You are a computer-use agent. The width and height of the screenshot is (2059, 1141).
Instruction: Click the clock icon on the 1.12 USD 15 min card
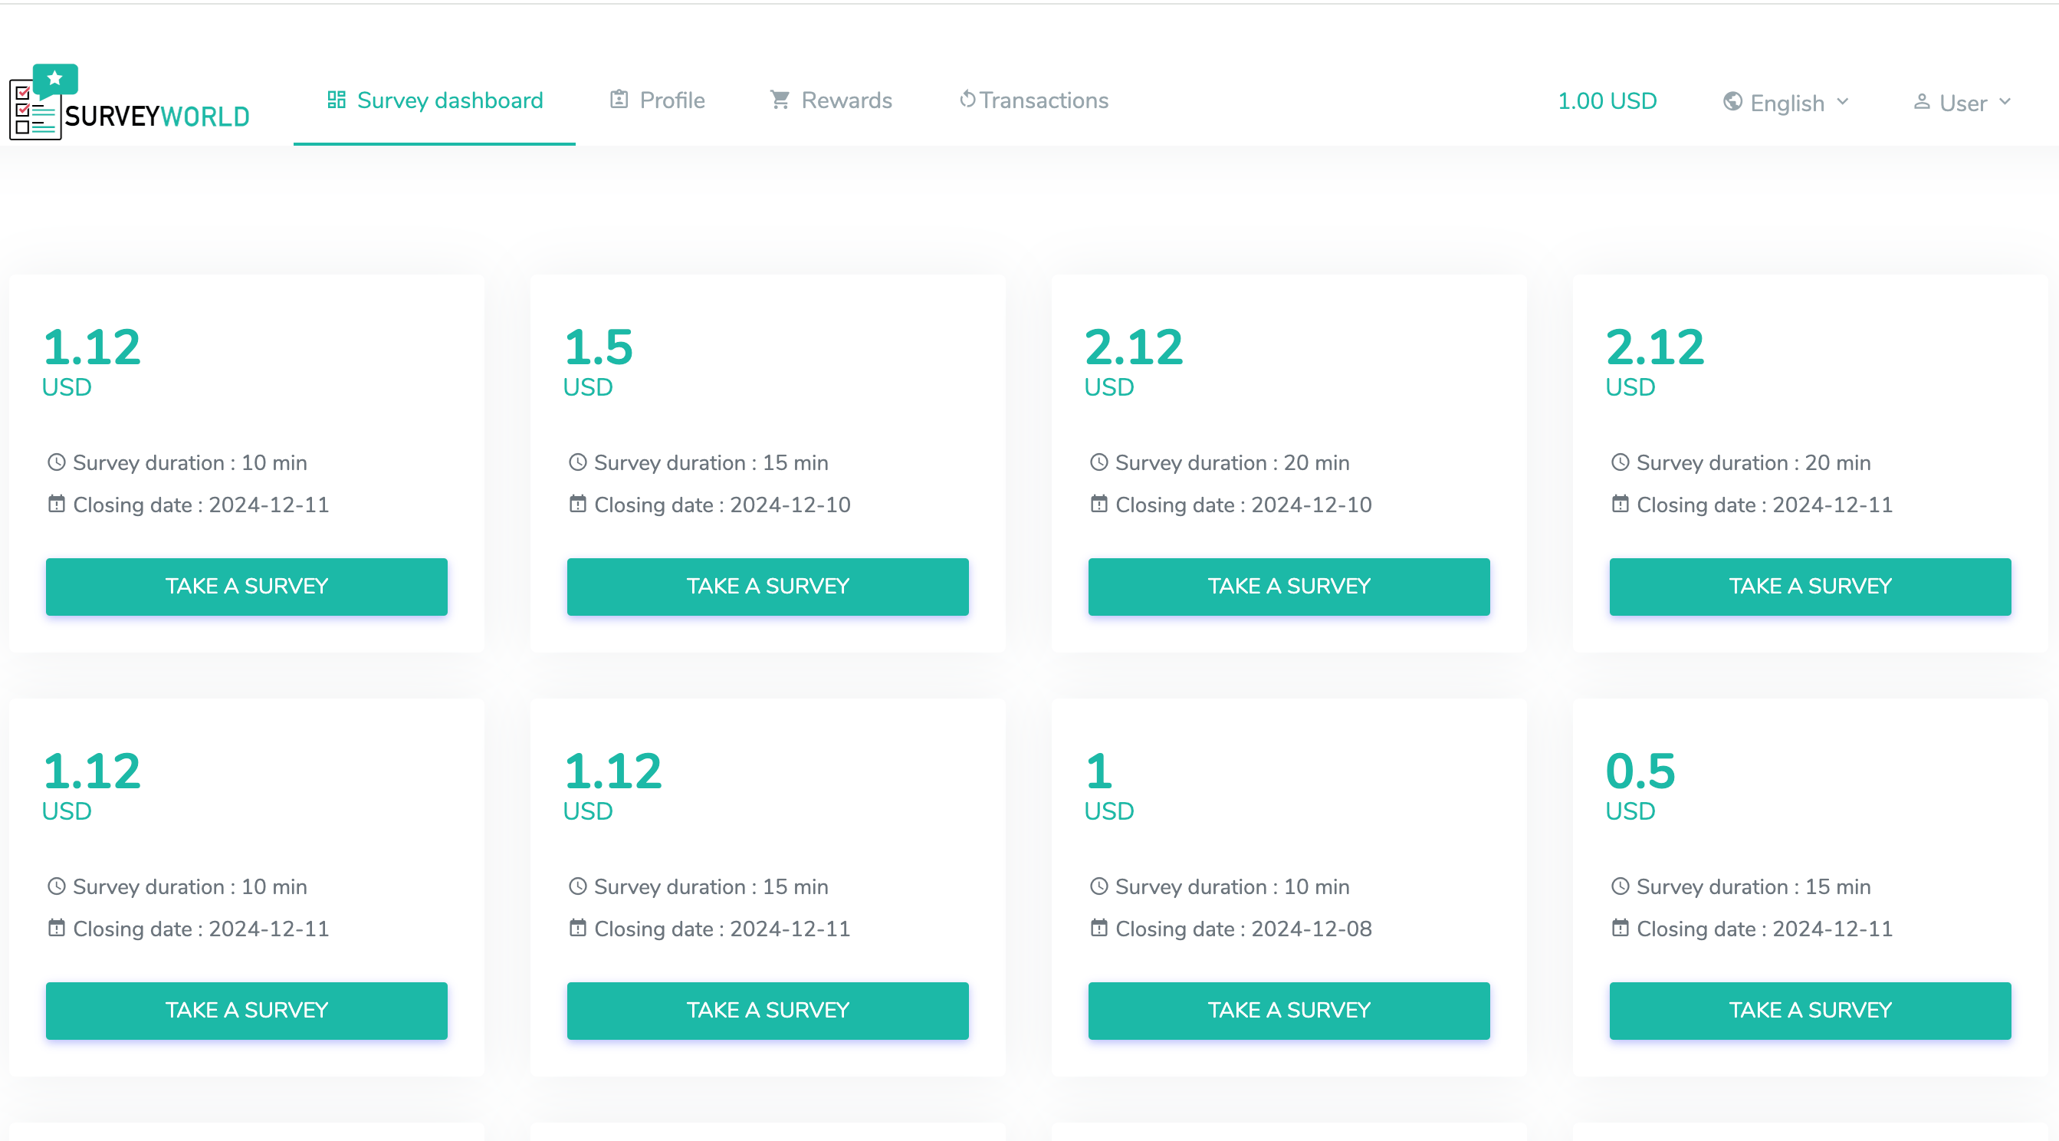(578, 886)
